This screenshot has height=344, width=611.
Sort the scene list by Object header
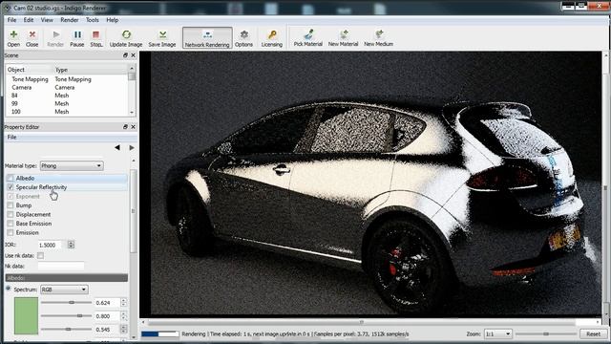[30, 70]
